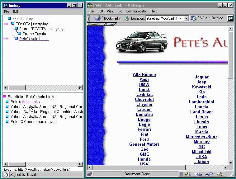
Task: Select 'Yahoo! Canada - Regional:Countries' backlink
Action: pyautogui.click(x=46, y=111)
